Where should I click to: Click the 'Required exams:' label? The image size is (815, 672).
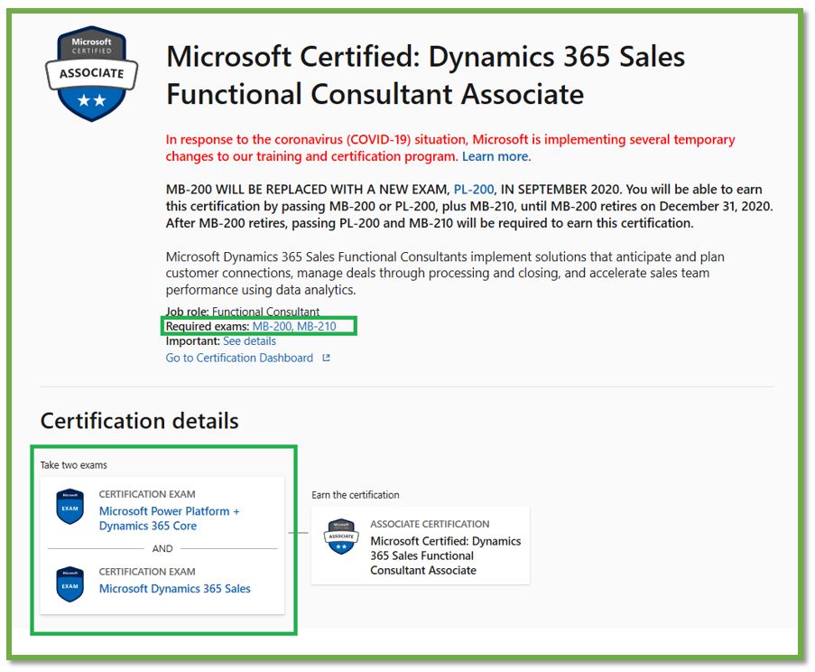click(x=208, y=326)
